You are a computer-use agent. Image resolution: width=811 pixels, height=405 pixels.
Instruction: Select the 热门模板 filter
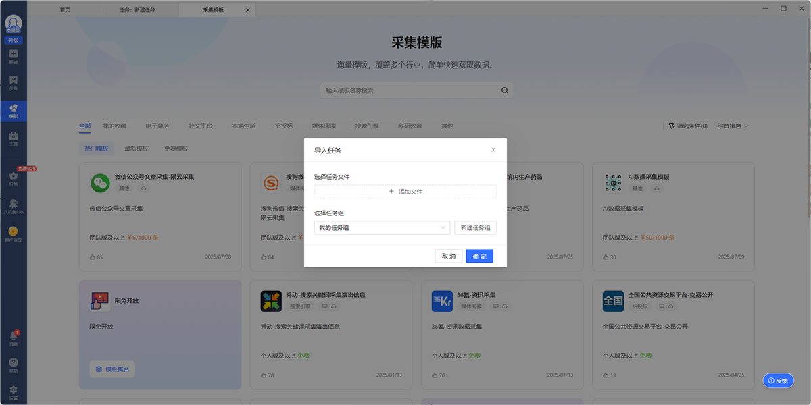click(x=97, y=148)
